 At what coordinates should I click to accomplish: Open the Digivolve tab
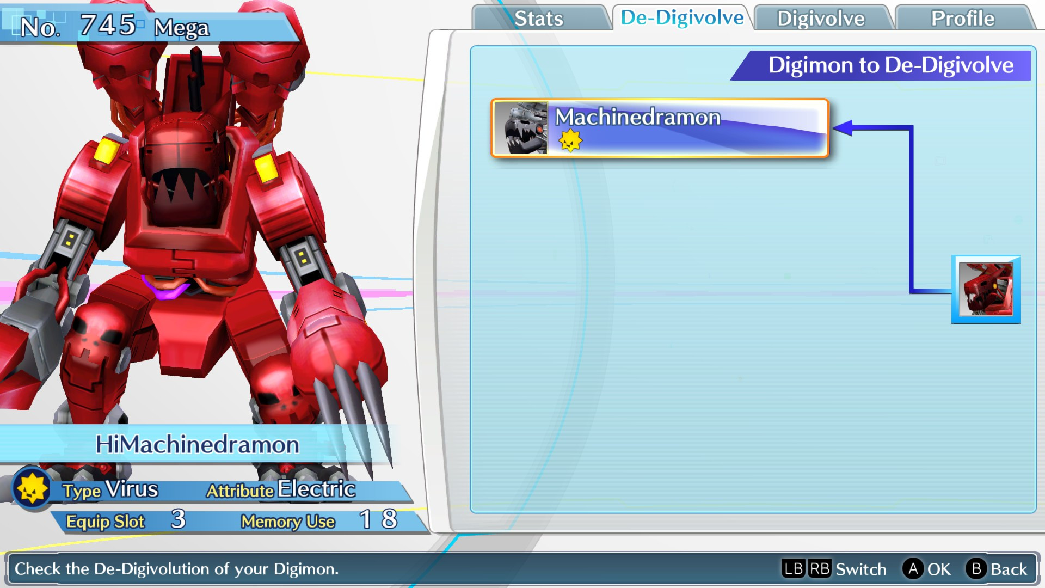(x=822, y=18)
